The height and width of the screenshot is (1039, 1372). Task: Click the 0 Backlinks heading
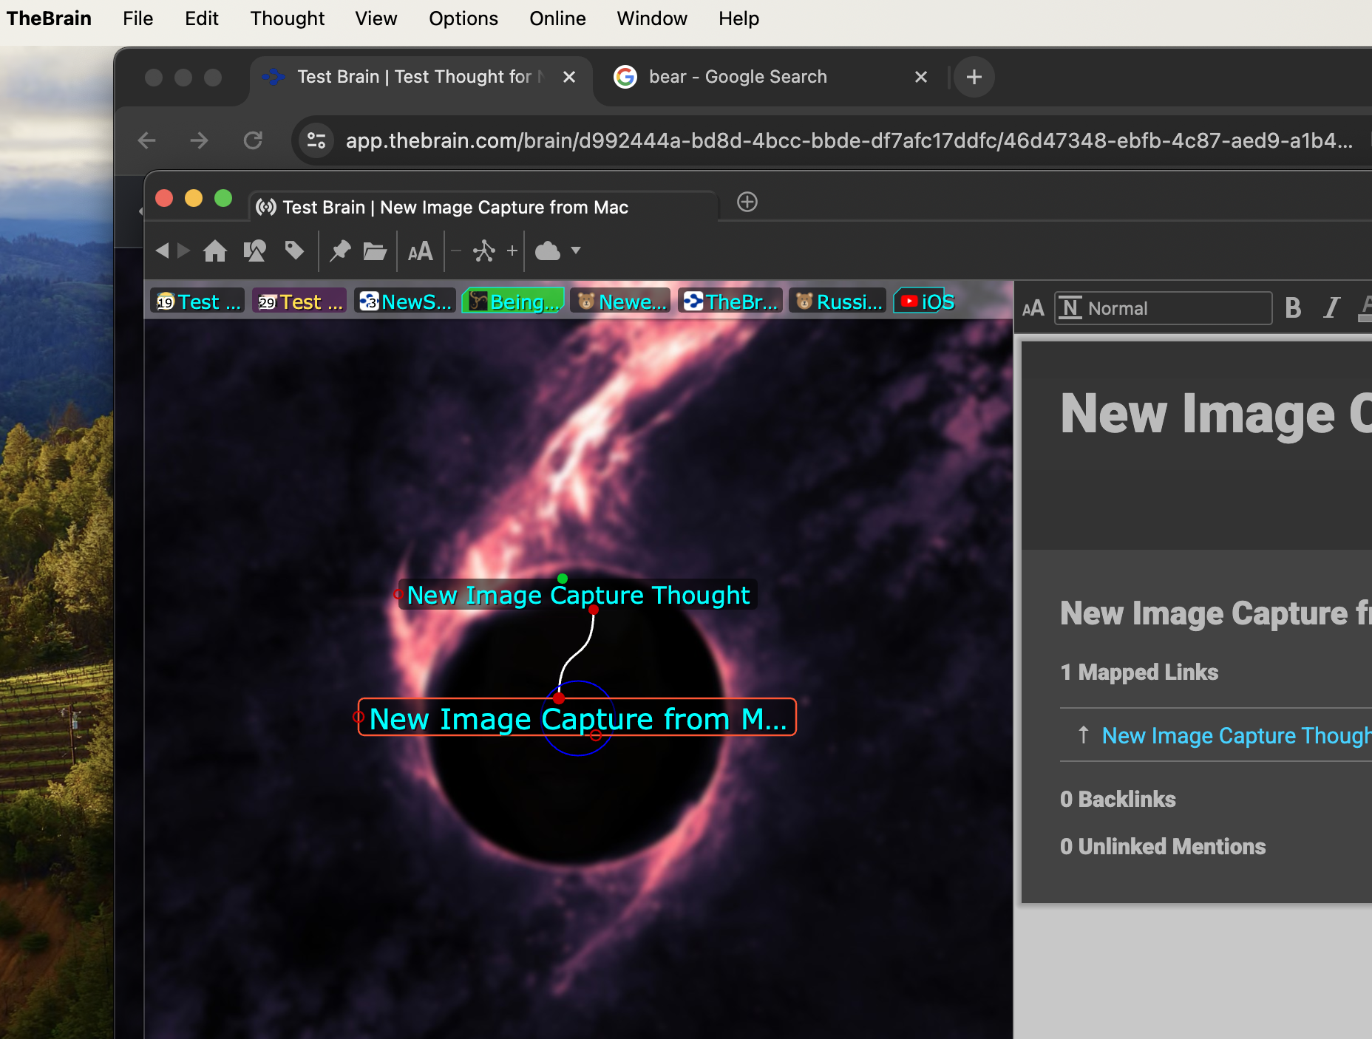point(1118,799)
